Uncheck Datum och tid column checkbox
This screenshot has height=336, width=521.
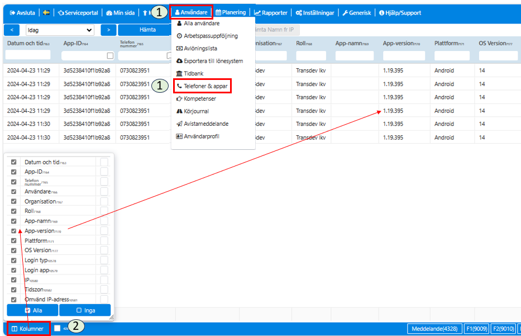pos(13,162)
